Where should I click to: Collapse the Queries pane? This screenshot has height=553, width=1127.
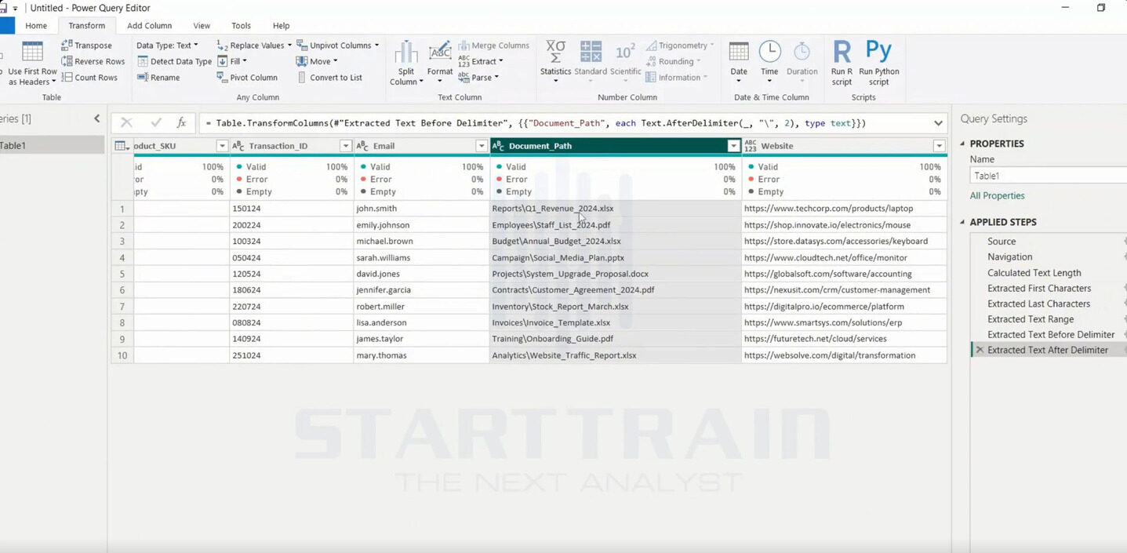click(x=96, y=118)
